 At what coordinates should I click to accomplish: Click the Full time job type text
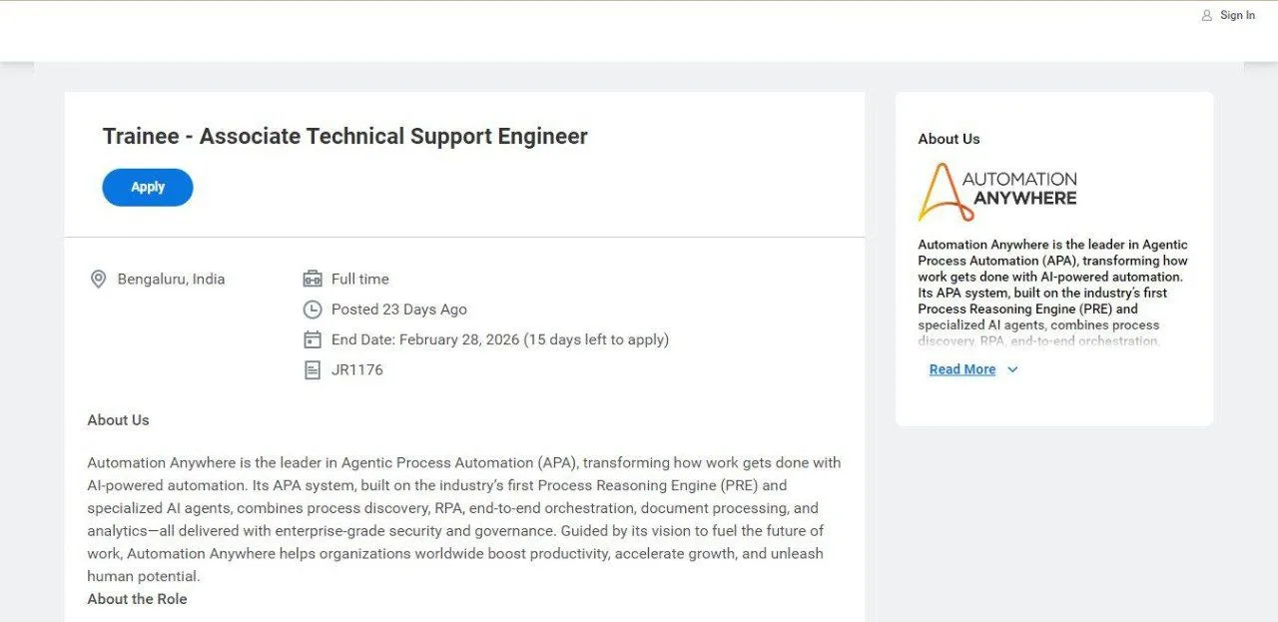click(360, 280)
